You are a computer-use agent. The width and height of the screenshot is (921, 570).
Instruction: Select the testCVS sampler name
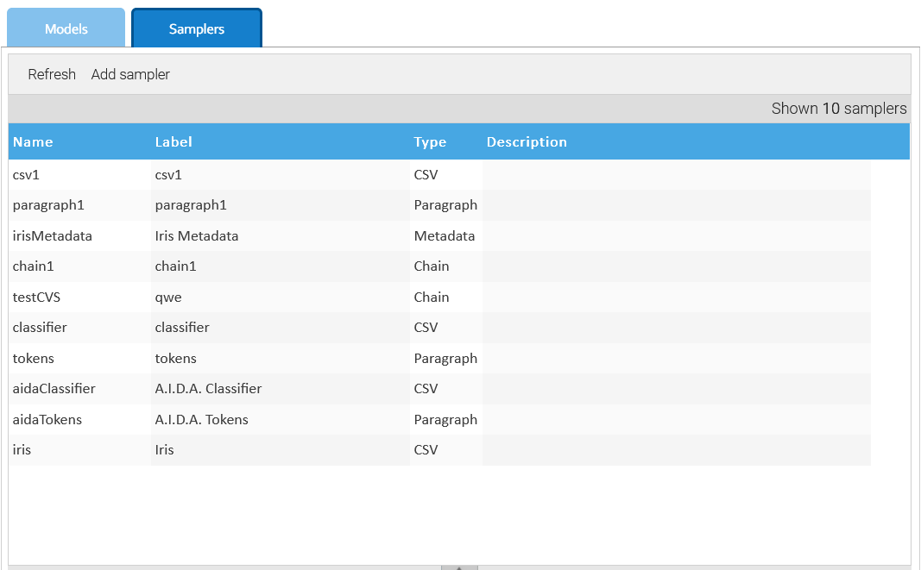(x=80, y=297)
